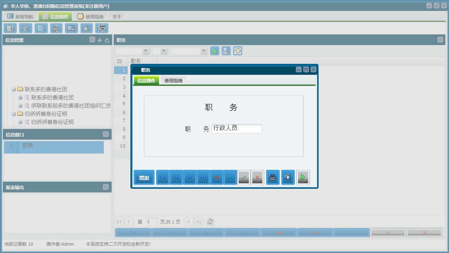449x253 pixels.
Task: Cancel with red X in the dialog
Action: click(x=257, y=177)
